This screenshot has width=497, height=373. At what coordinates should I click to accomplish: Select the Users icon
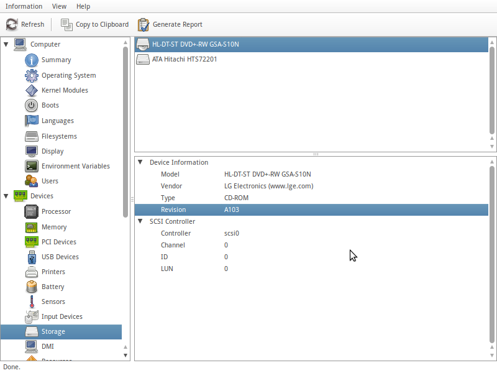[32, 181]
